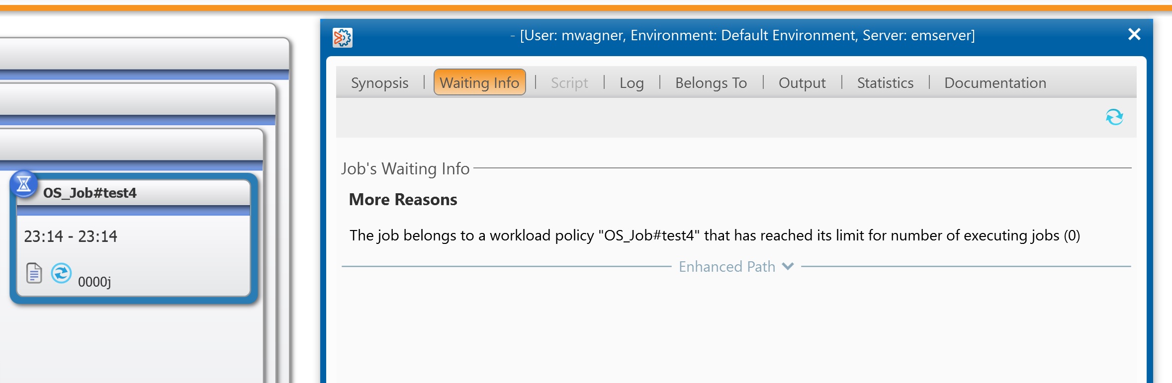1172x383 pixels.
Task: Click the cyclic arrows icon in the job node
Action: point(61,273)
